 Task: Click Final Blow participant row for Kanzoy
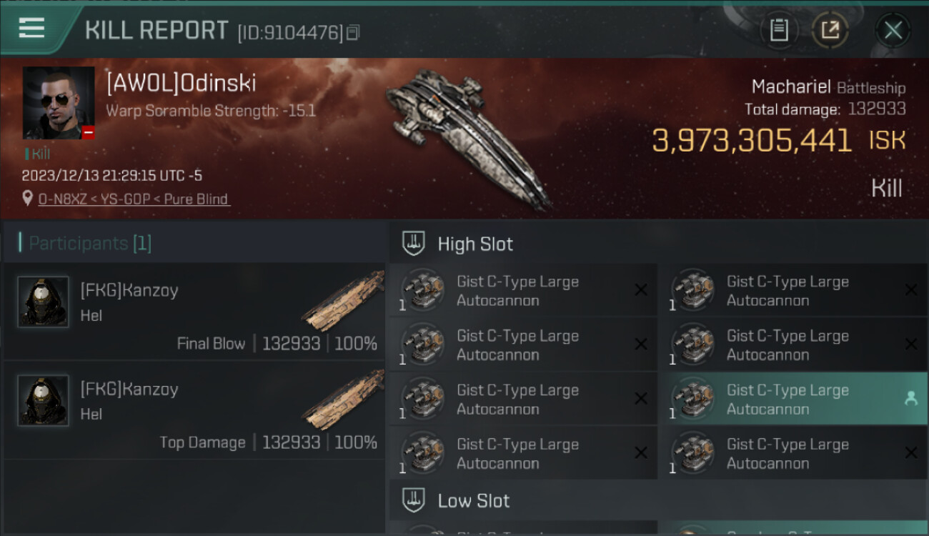pos(194,311)
